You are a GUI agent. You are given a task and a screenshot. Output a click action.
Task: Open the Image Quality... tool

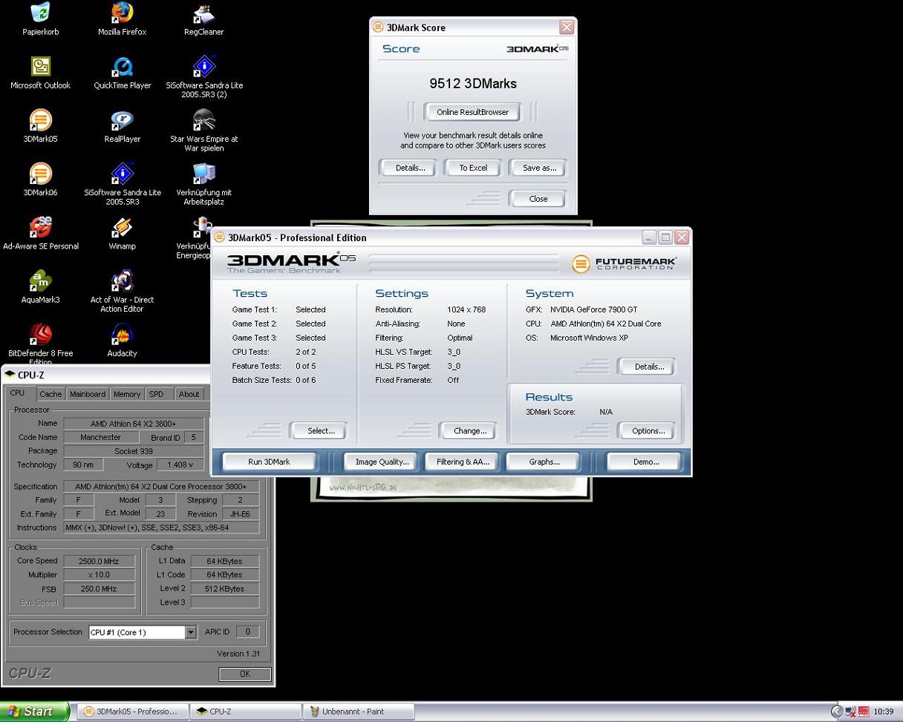coord(382,462)
